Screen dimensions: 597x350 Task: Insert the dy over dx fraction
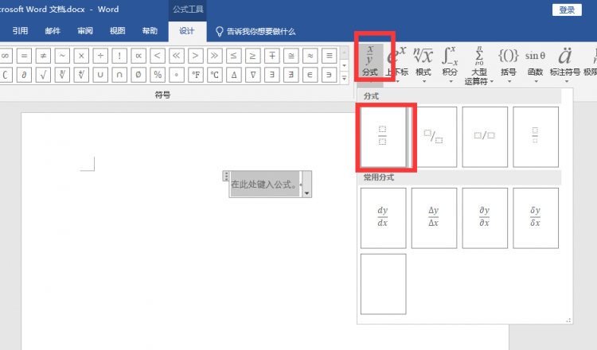click(x=383, y=218)
